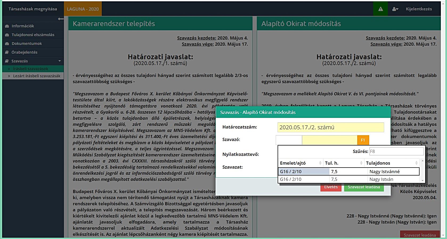Click the Szűrés filter input field
Screen dimensions: 447x239
[x=396, y=151]
